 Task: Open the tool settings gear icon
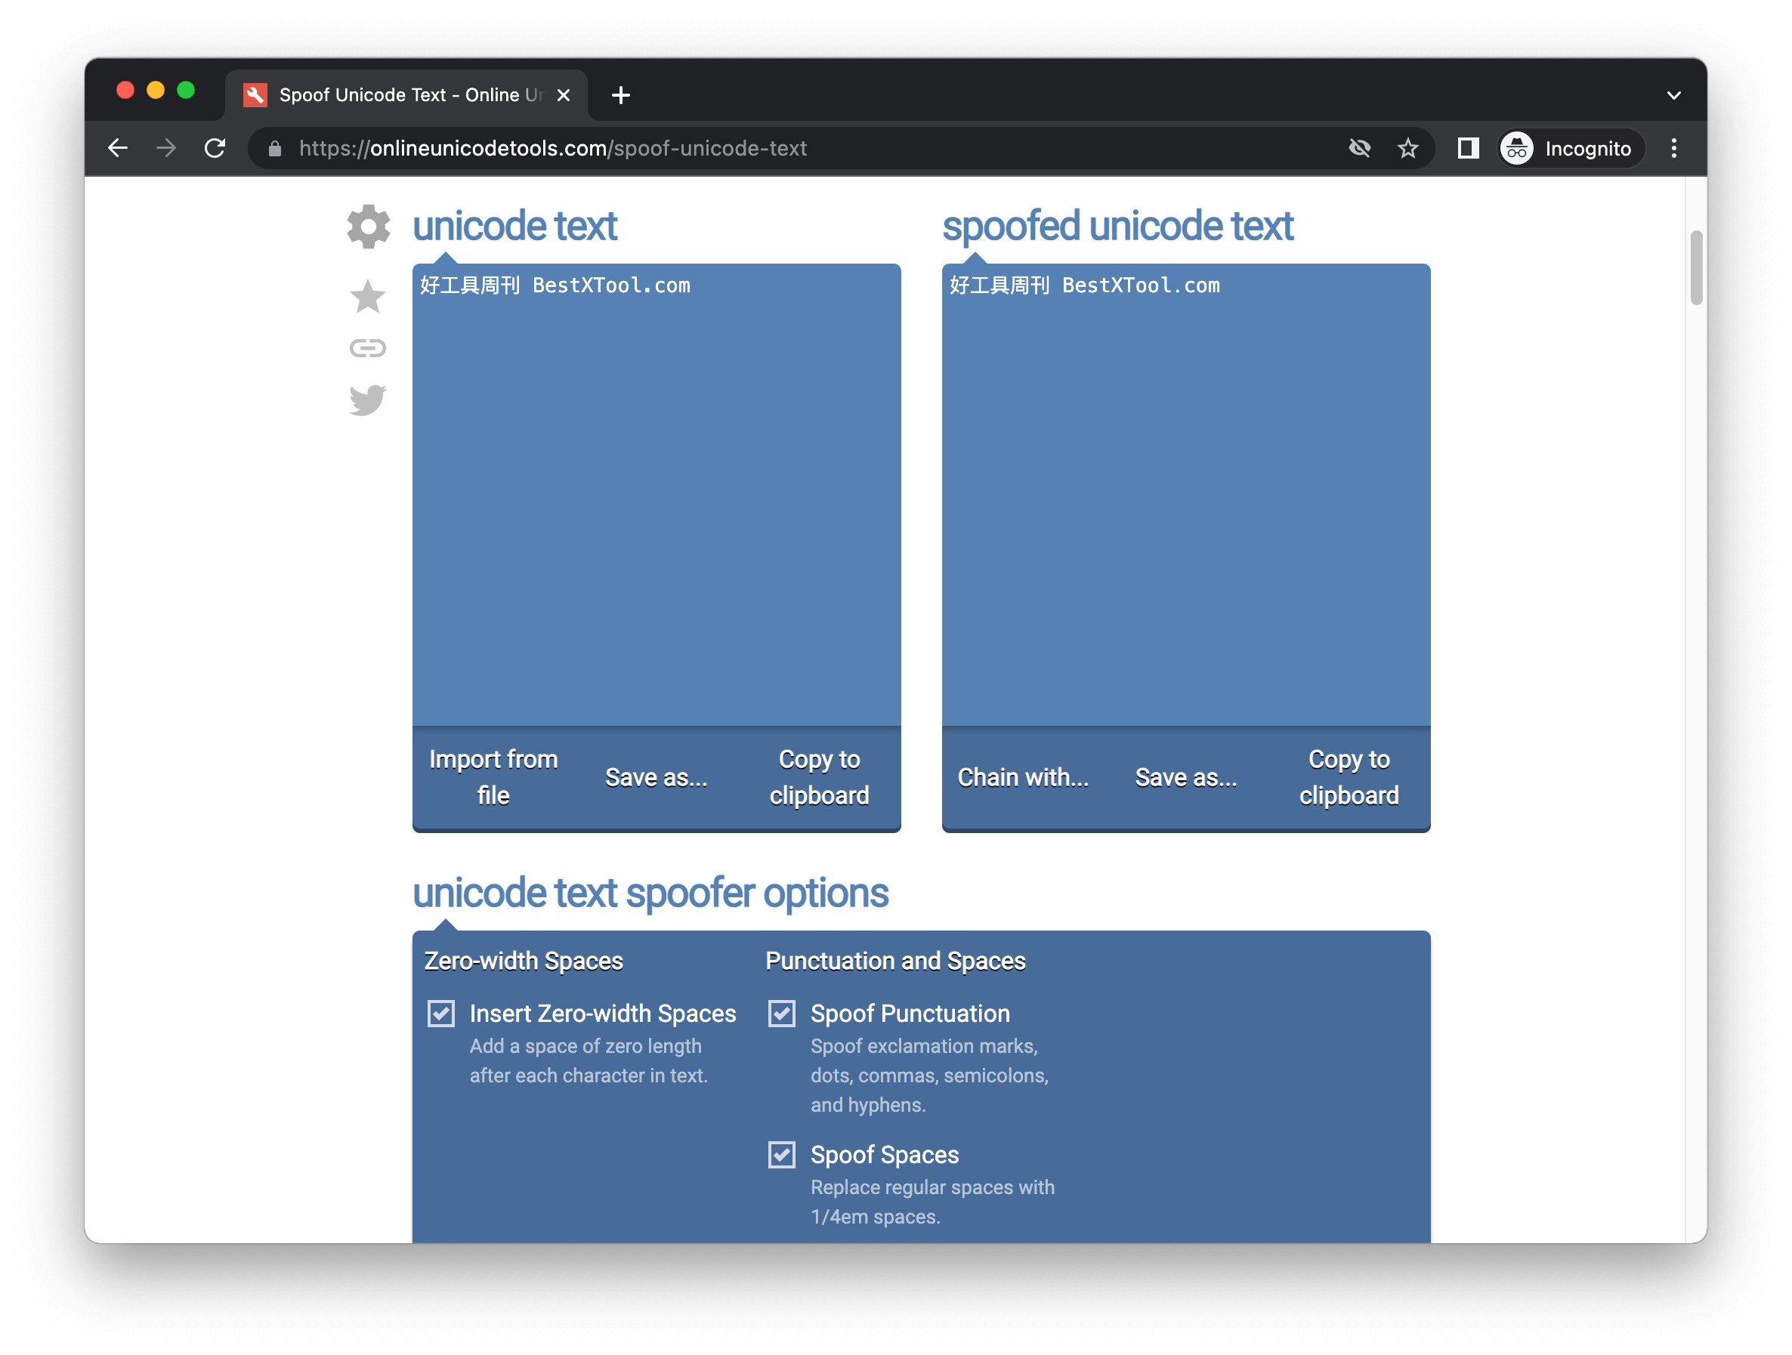[368, 226]
